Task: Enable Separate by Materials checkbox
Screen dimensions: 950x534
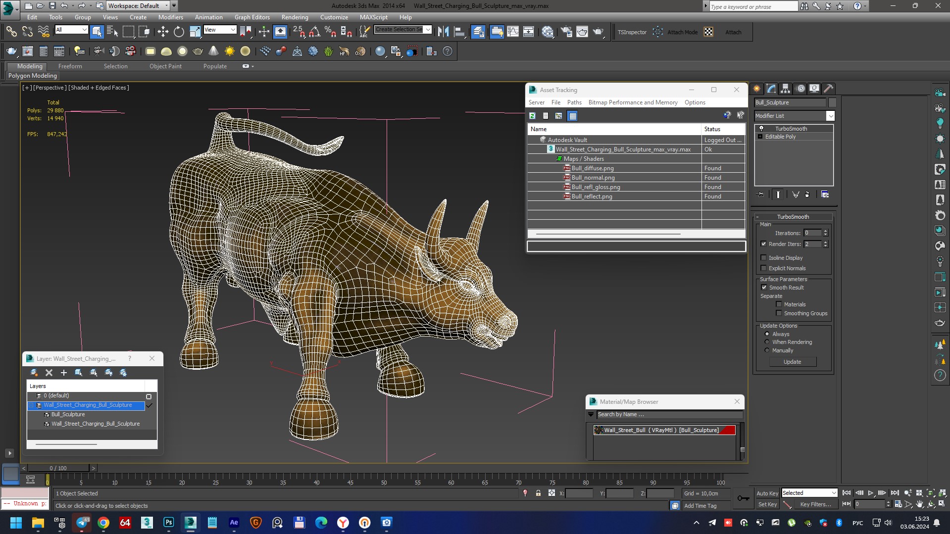Action: [779, 304]
